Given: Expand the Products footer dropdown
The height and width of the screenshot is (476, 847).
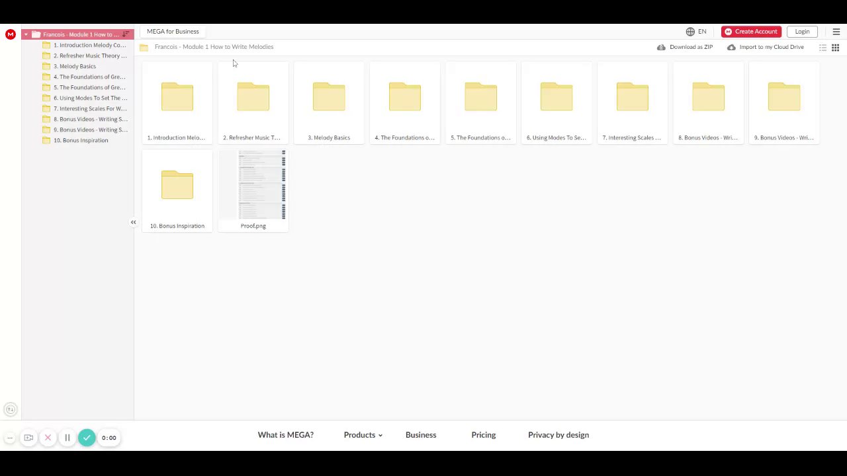Looking at the screenshot, I should pos(363,435).
